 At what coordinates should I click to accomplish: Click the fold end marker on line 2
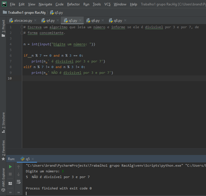point(22,33)
